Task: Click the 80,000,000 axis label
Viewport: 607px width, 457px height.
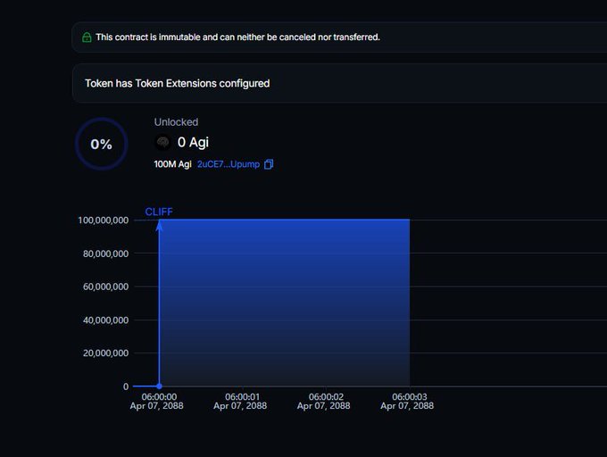Action: click(x=105, y=253)
